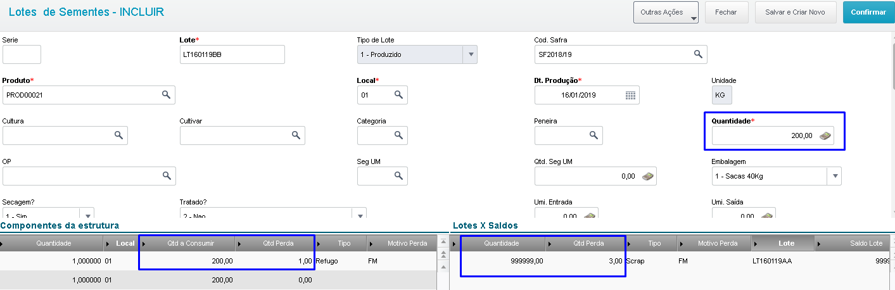Click the Lote column header in Lotes X Saldos
Image resolution: width=895 pixels, height=290 pixels.
tap(786, 243)
